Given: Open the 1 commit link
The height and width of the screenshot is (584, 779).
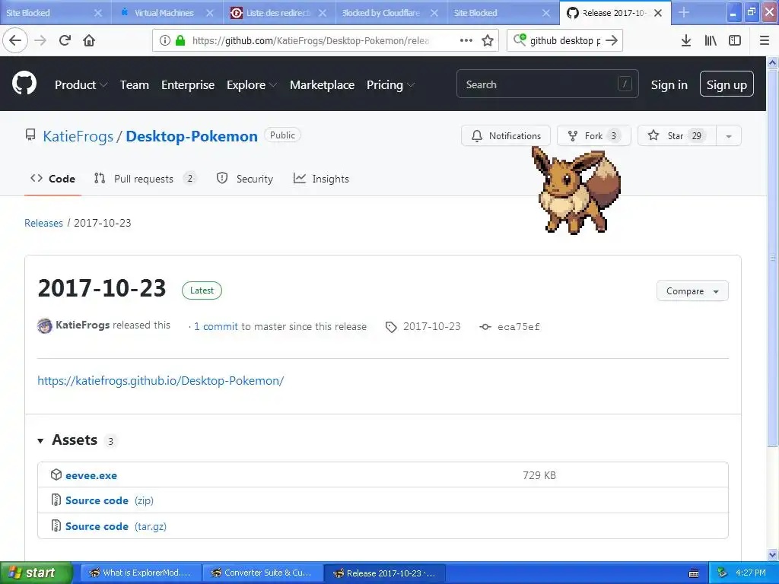Looking at the screenshot, I should coord(215,327).
